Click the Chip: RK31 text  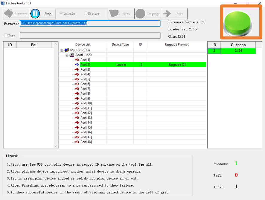176,36
